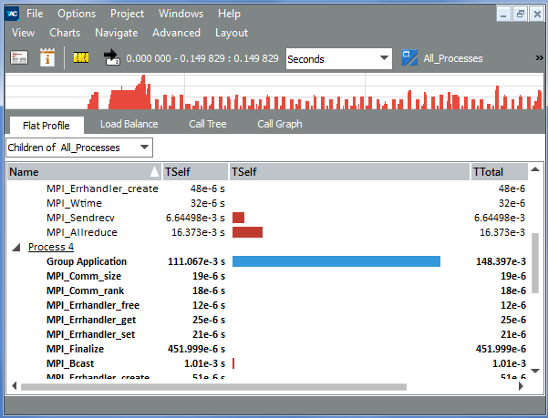
Task: Switch to the Call Graph tab
Action: pos(280,124)
